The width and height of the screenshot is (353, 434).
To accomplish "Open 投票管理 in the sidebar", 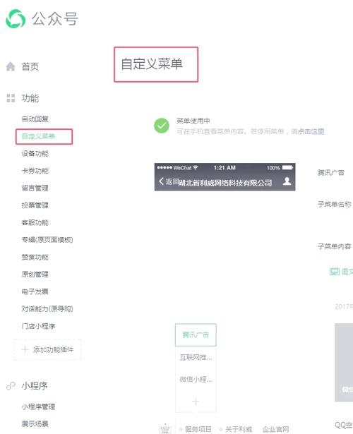I will pos(35,205).
